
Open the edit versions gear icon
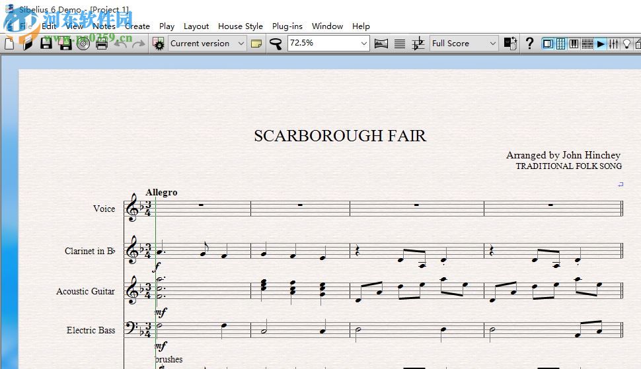[159, 44]
